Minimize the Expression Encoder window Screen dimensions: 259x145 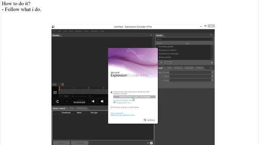point(201,26)
